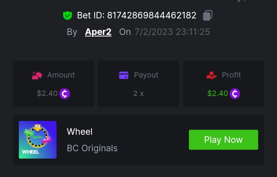Open the Aper2 user profile link
Image resolution: width=277 pixels, height=177 pixels.
[x=98, y=32]
